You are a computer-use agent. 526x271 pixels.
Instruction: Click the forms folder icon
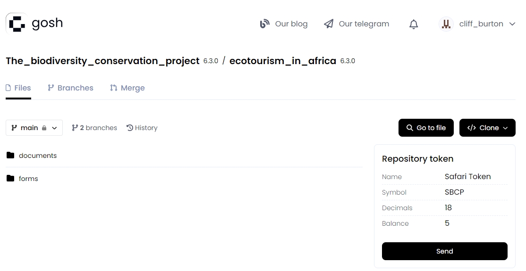(x=10, y=179)
